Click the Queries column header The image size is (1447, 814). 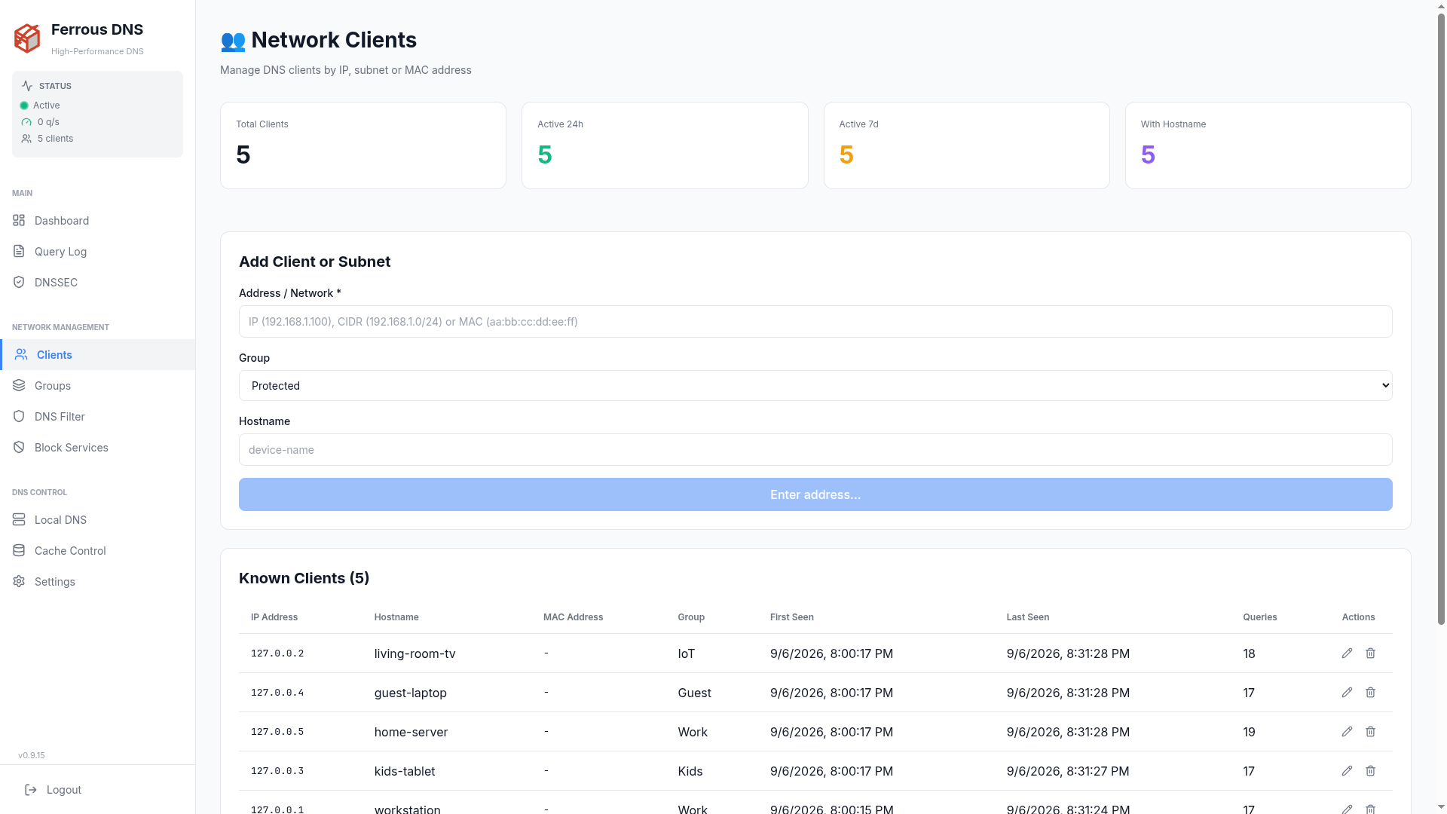tap(1260, 617)
